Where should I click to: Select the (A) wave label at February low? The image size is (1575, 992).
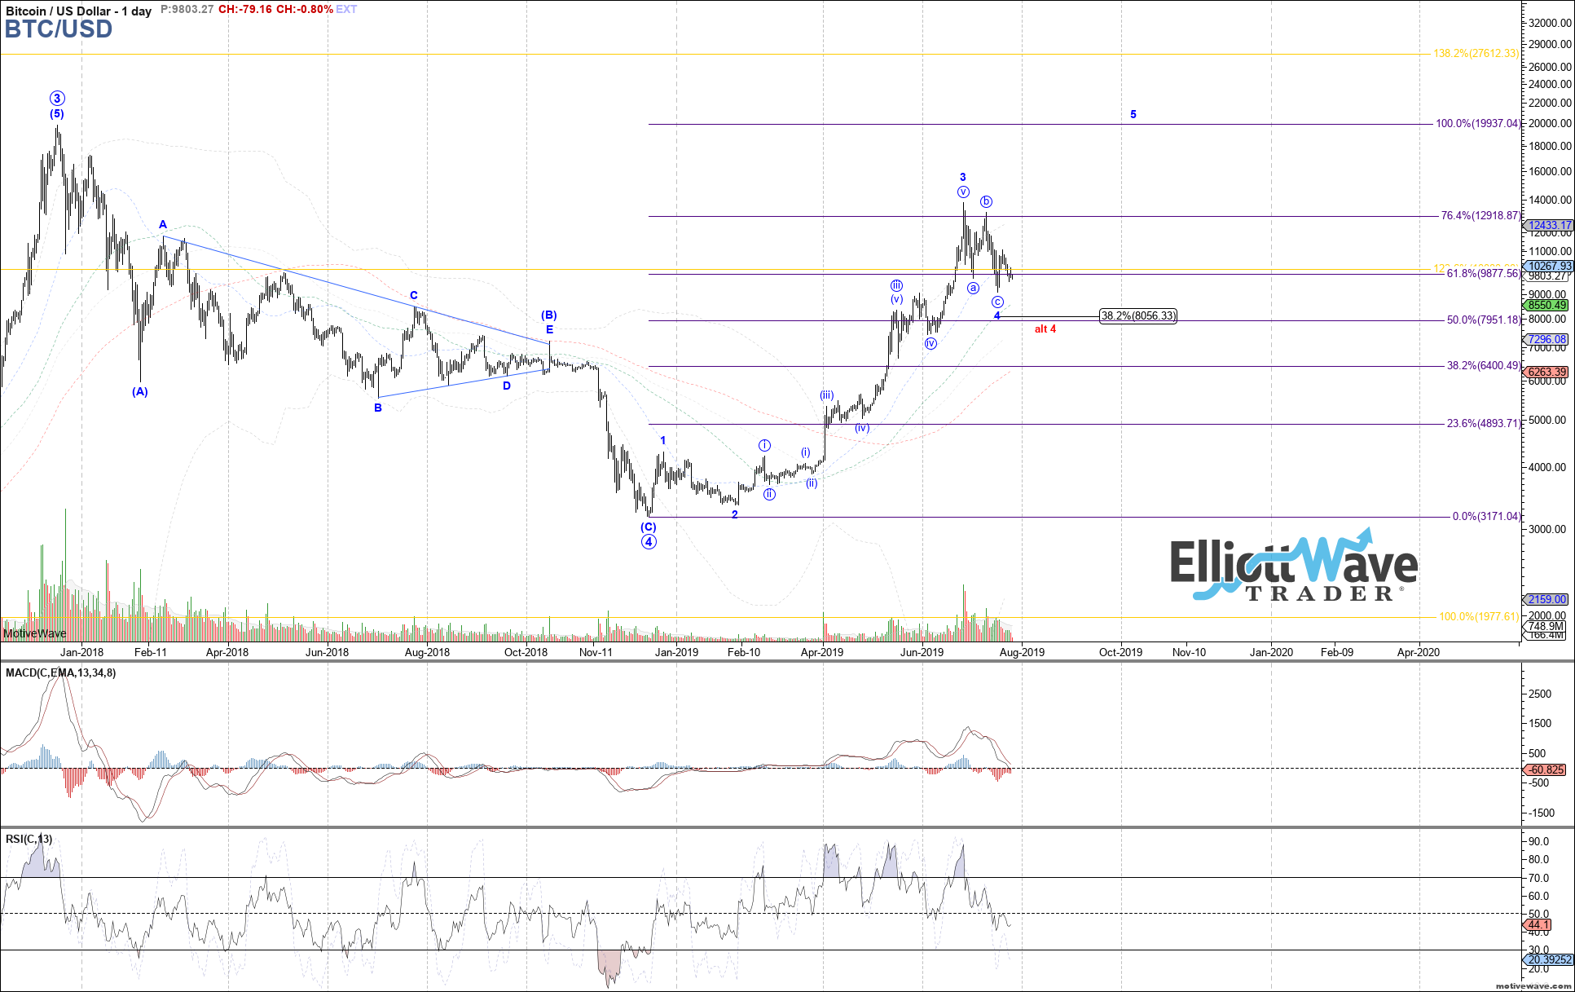[140, 392]
